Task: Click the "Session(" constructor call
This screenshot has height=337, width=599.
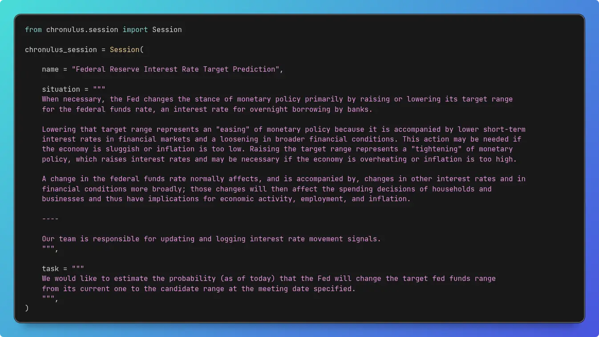Action: [x=127, y=50]
